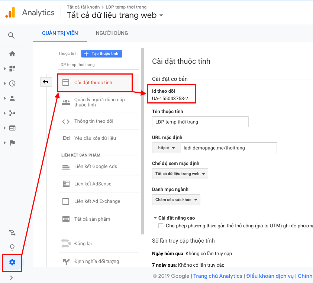Image resolution: width=313 pixels, height=283 pixels.
Task: Open Realtime reports clock icon
Action: [x=12, y=83]
